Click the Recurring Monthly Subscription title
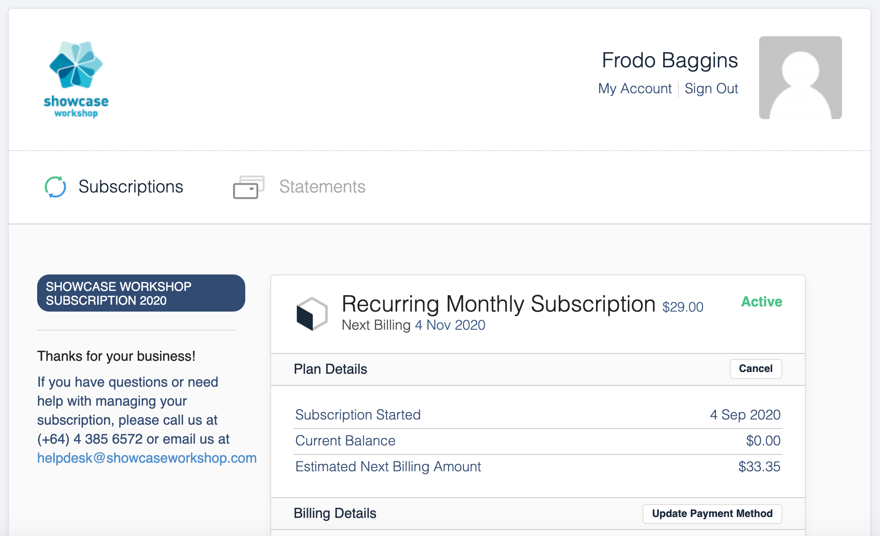Image resolution: width=880 pixels, height=536 pixels. click(498, 304)
